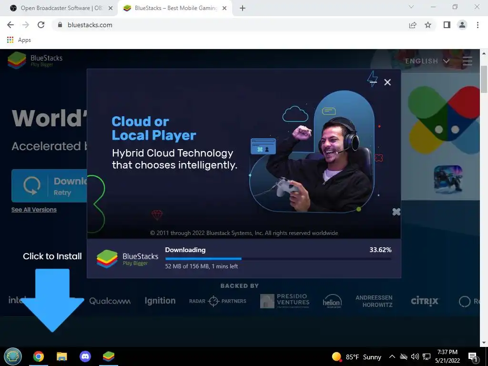Open the Apps bookmarks shortcut

(19, 40)
